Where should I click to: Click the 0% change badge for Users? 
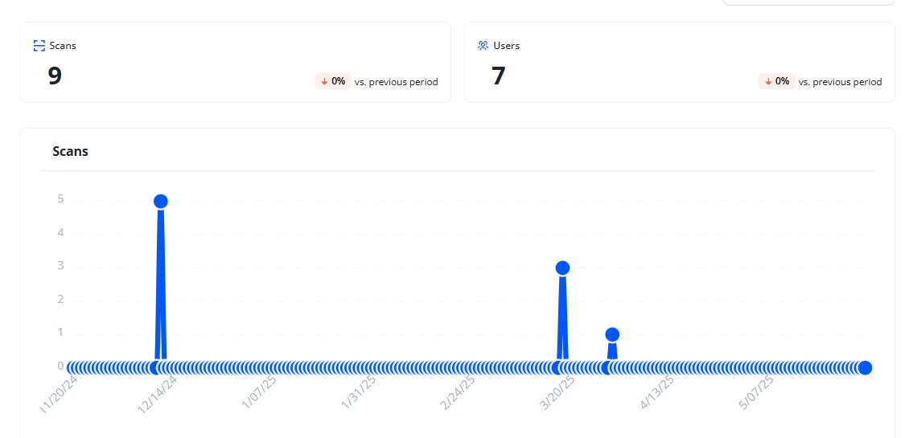pos(777,81)
